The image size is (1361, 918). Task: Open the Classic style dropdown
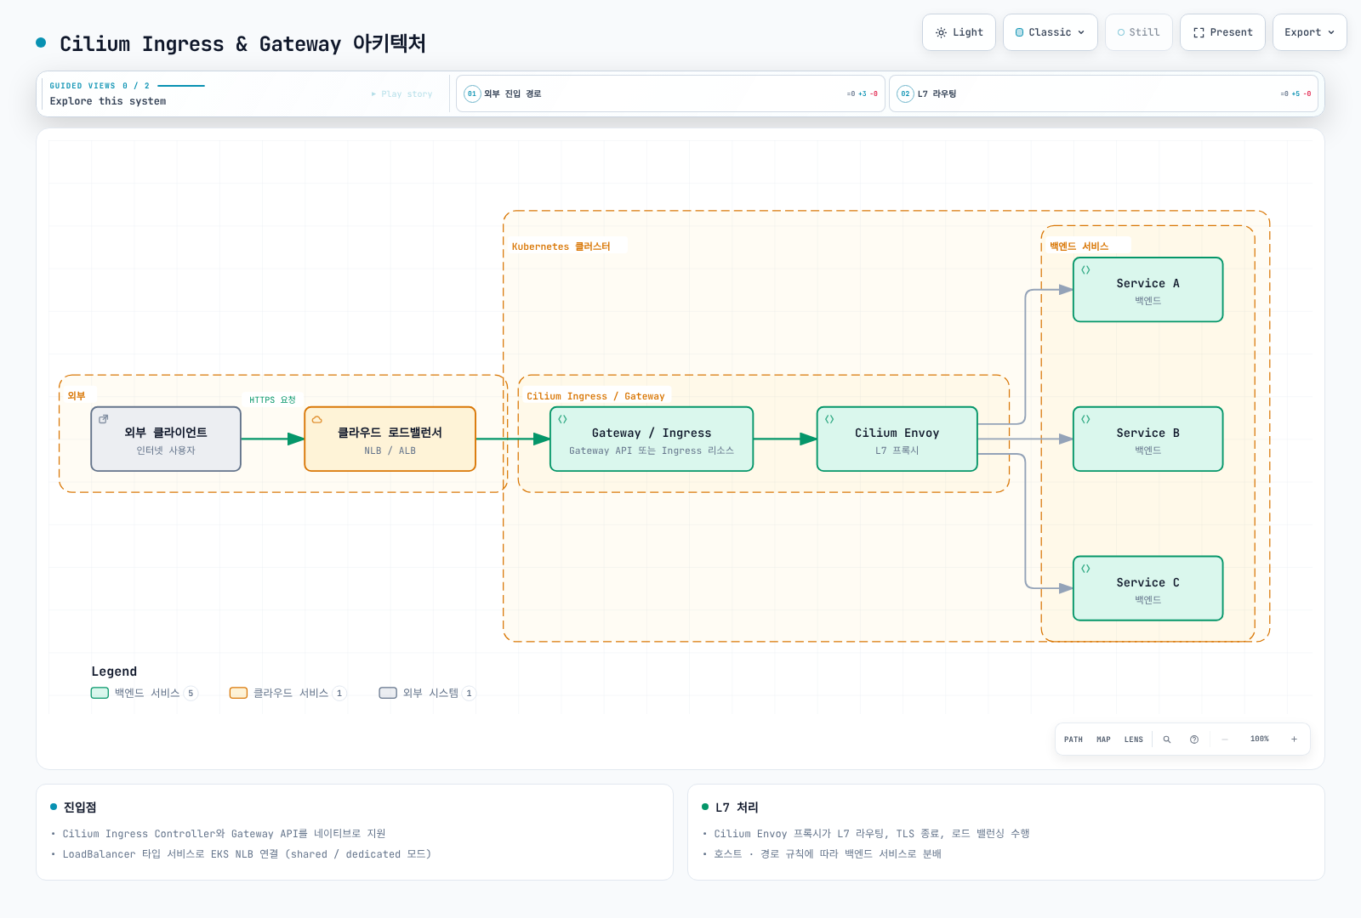click(1051, 32)
